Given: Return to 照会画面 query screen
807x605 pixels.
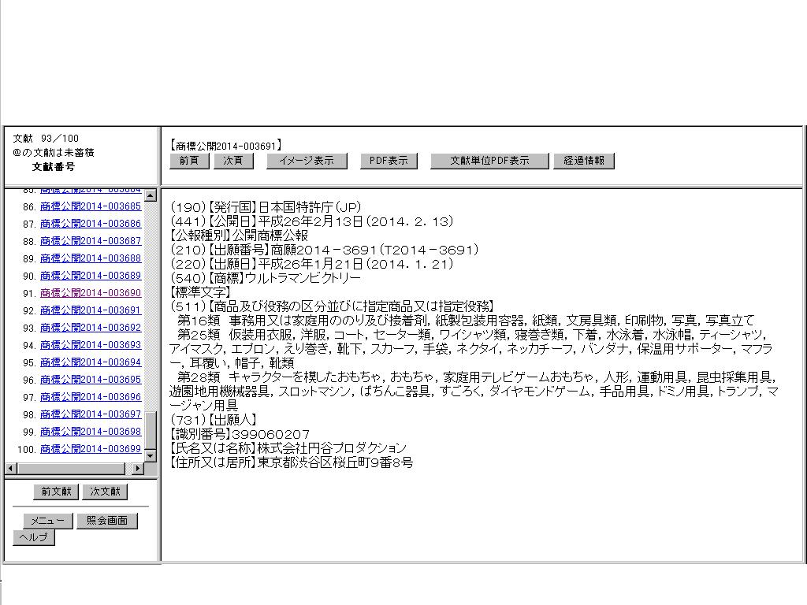Looking at the screenshot, I should coord(107,521).
